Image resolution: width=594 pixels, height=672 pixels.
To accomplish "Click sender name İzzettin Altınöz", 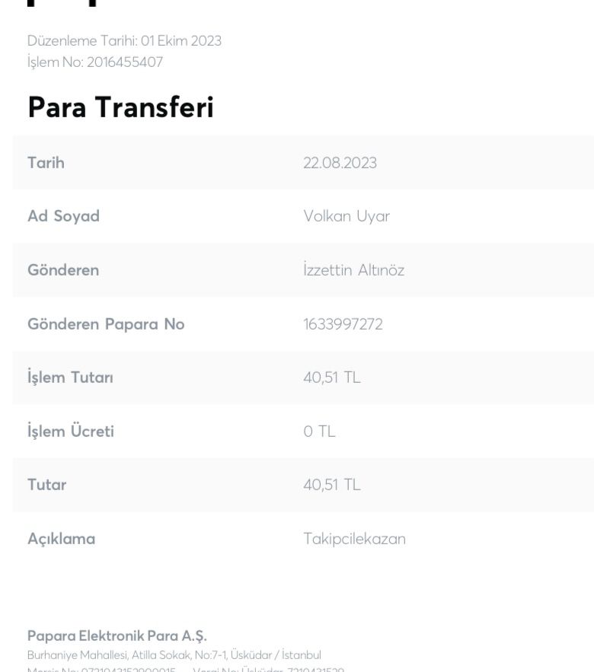I will [x=354, y=270].
